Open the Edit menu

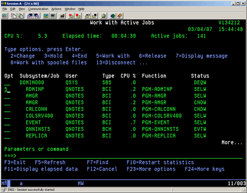pos(13,9)
